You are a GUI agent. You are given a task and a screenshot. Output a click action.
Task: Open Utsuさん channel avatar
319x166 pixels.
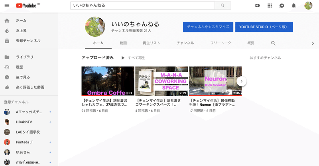(x=7, y=152)
